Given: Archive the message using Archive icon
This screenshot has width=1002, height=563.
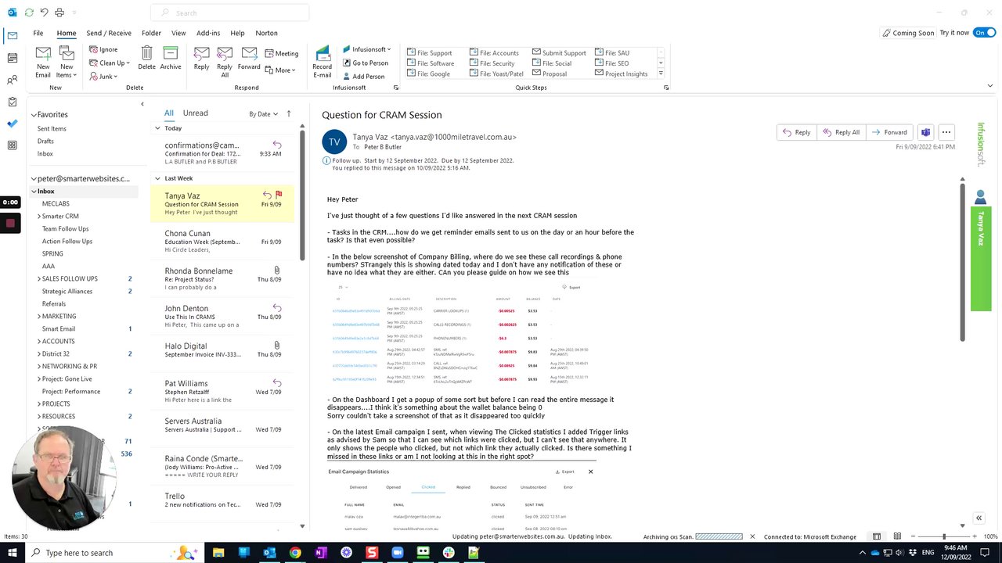Looking at the screenshot, I should click(171, 59).
